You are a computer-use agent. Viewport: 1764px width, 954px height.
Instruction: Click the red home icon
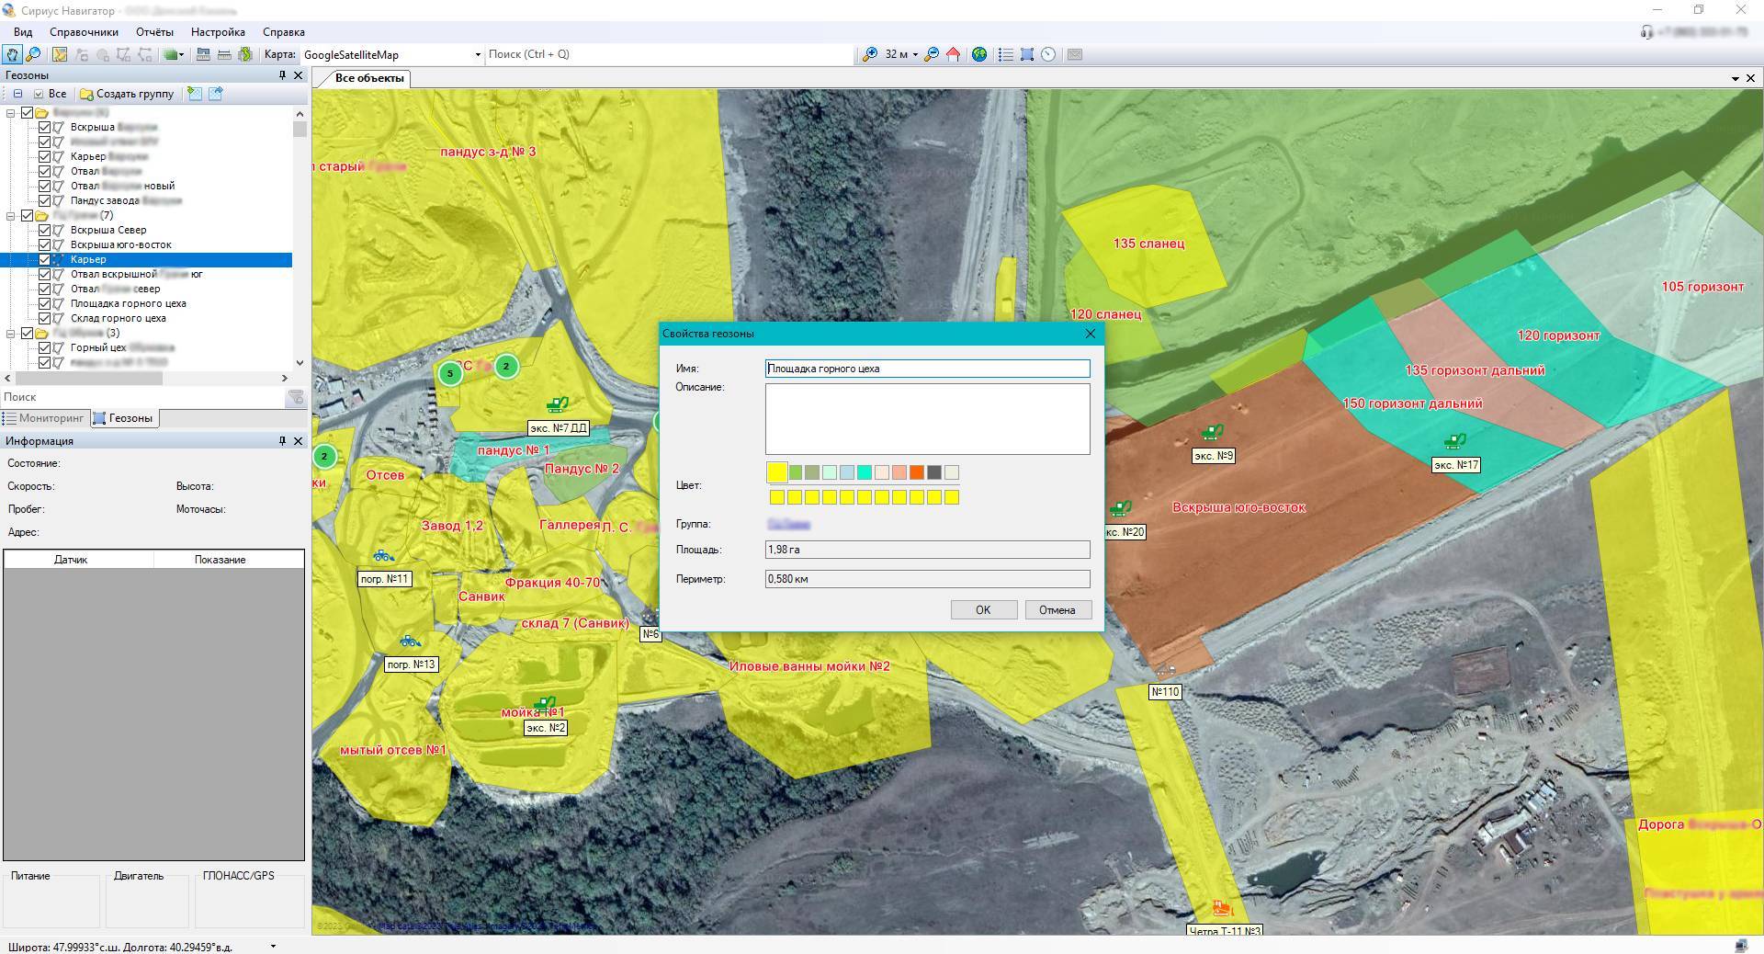pyautogui.click(x=954, y=54)
